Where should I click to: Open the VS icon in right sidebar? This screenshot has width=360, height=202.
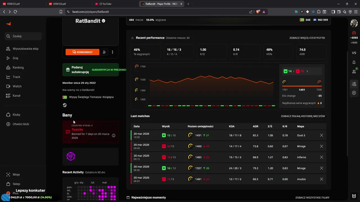click(x=354, y=53)
